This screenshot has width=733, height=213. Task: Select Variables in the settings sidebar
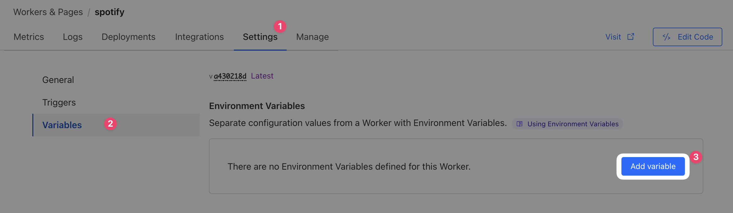pyautogui.click(x=62, y=125)
